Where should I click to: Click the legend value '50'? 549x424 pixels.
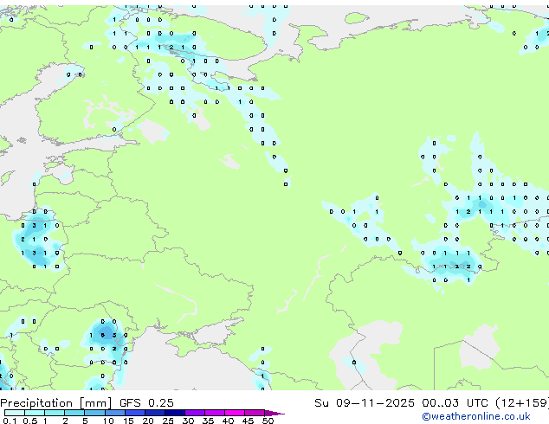(x=268, y=421)
